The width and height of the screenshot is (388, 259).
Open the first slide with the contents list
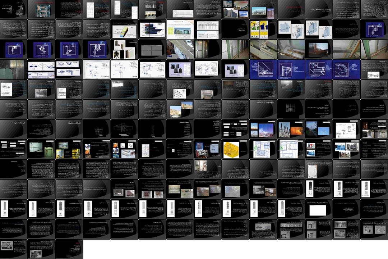[x=14, y=9]
